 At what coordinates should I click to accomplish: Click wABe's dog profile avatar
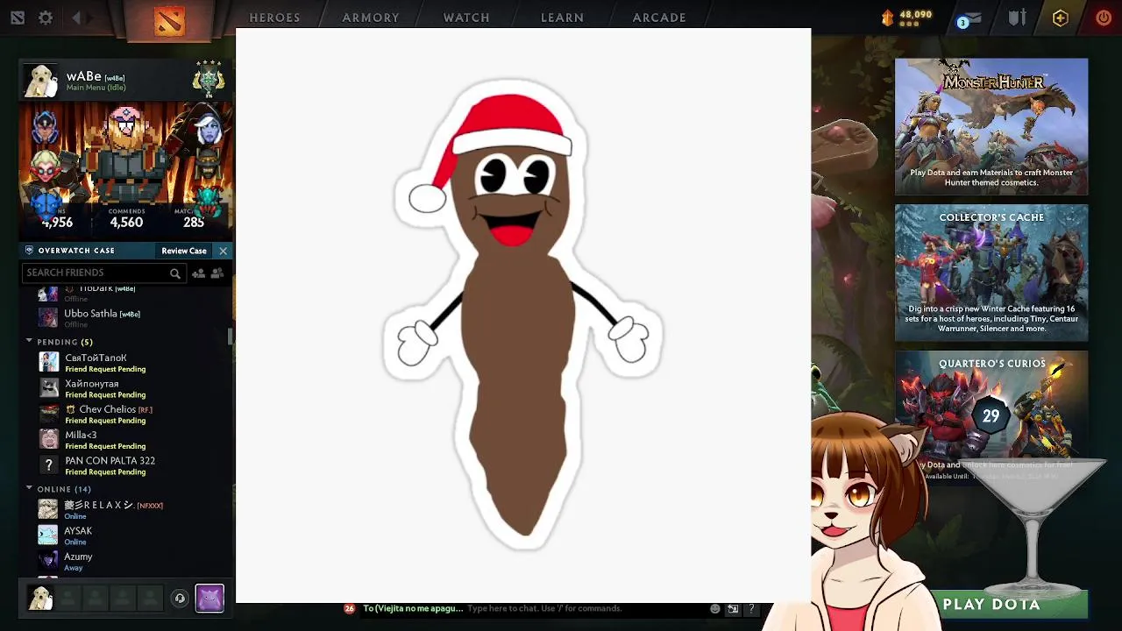pos(40,81)
